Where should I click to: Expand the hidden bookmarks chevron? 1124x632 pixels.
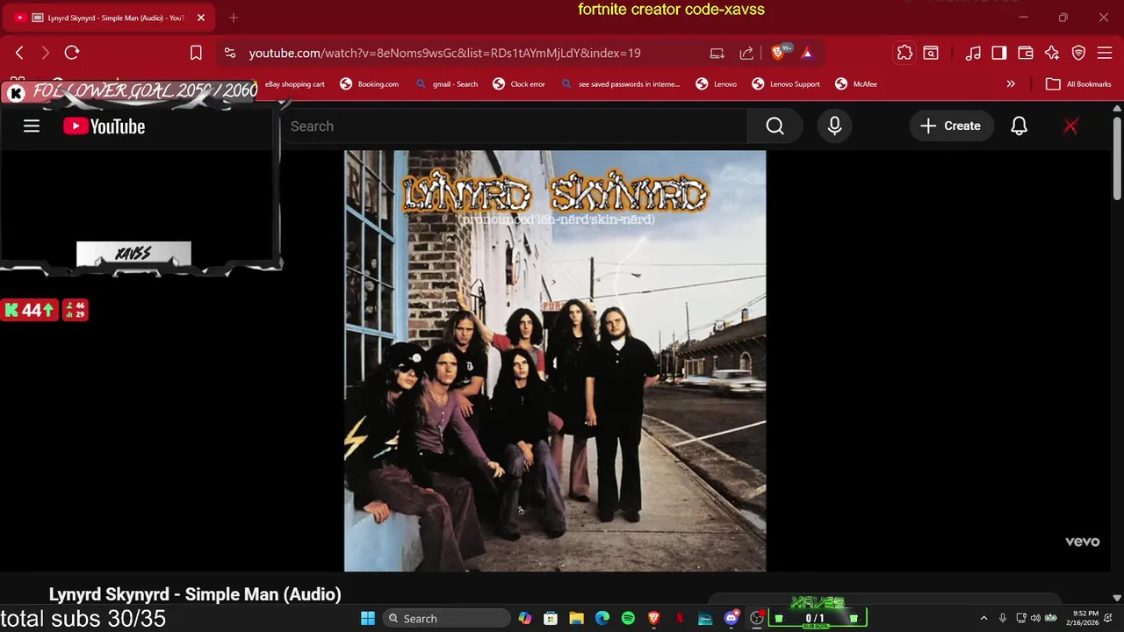tap(1011, 84)
